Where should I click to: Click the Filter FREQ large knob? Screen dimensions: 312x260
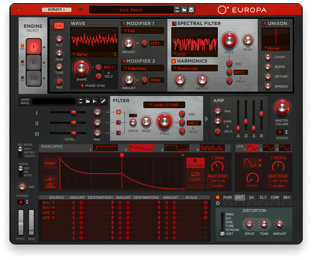165,122
